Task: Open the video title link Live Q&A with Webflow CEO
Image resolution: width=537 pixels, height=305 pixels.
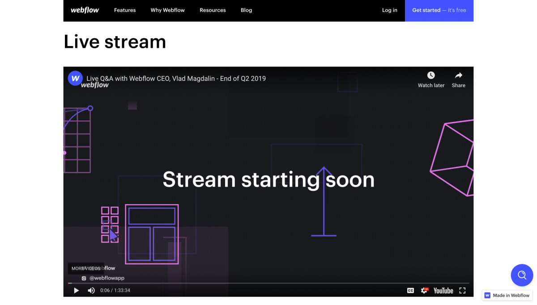Action: click(x=176, y=79)
